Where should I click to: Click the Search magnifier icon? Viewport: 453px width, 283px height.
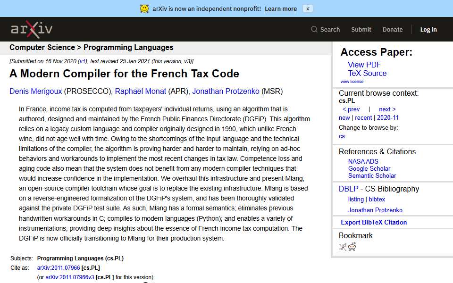click(314, 29)
